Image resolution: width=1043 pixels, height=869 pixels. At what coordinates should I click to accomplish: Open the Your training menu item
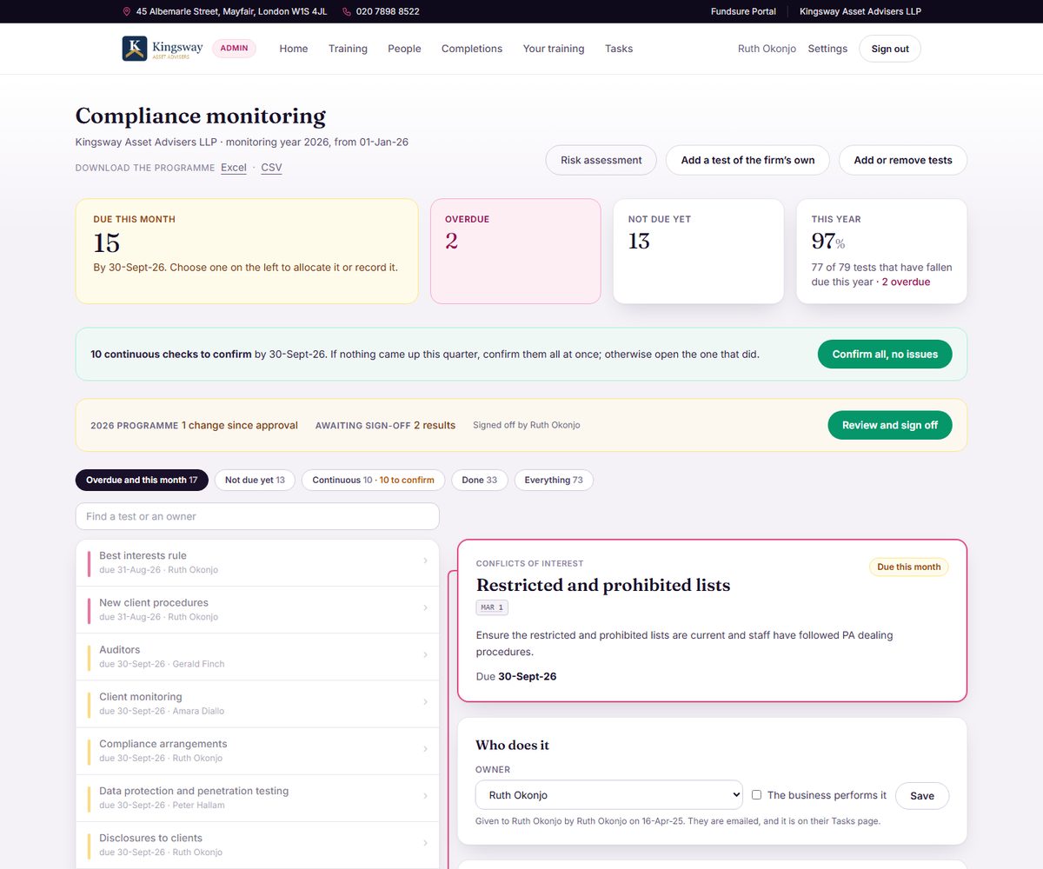554,49
